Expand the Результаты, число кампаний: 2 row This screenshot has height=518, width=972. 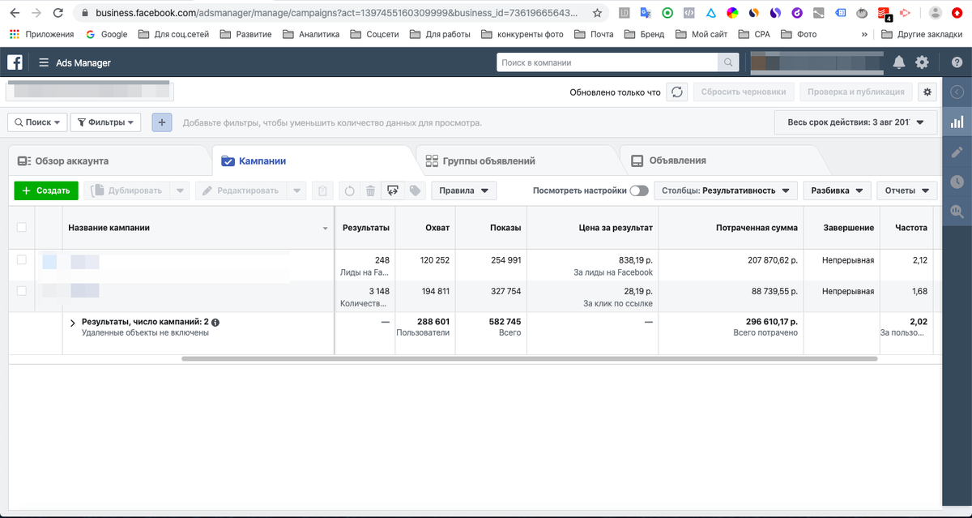point(72,323)
